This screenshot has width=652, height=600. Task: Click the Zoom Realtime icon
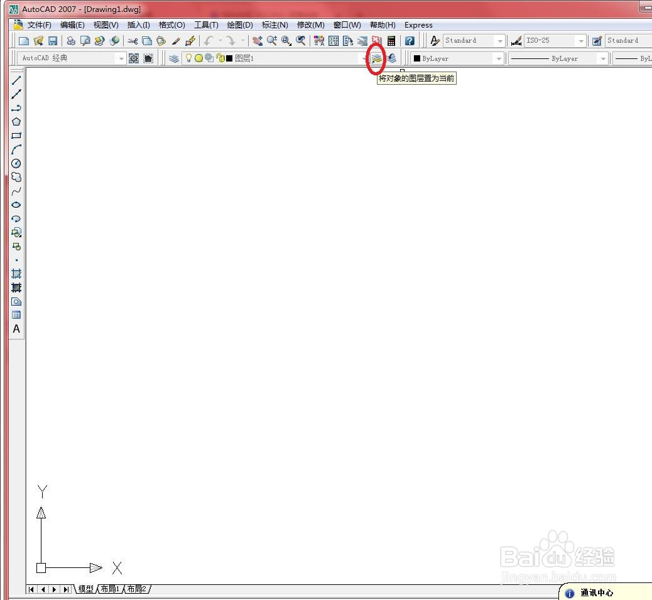coord(272,41)
